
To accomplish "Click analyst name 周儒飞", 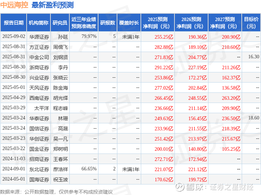I will (x=60, y=47).
